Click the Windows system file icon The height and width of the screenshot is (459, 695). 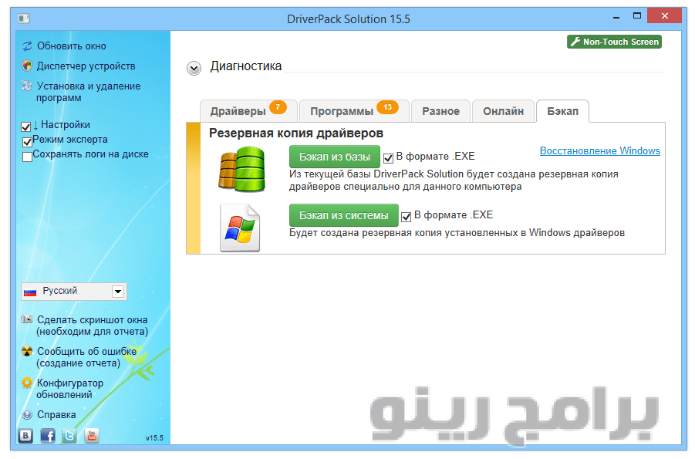240,228
